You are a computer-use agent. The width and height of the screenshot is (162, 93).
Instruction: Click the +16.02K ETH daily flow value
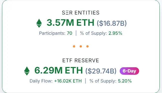(68, 81)
